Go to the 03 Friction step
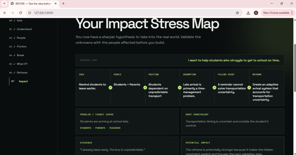The width and height of the screenshot is (296, 155). (x=18, y=46)
